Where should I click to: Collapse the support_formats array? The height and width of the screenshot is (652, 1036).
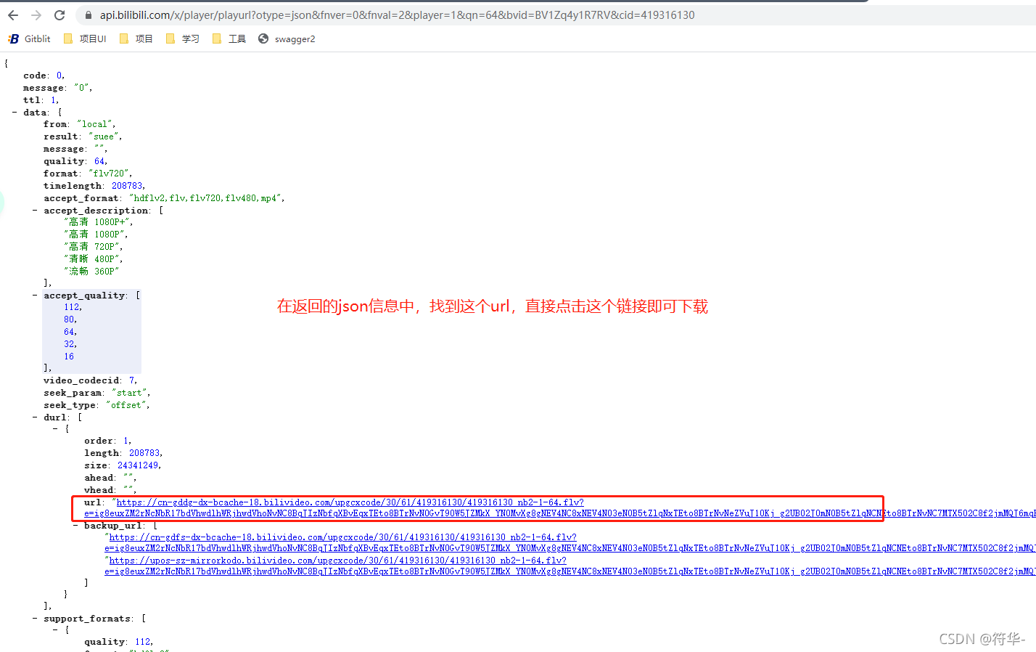(35, 619)
